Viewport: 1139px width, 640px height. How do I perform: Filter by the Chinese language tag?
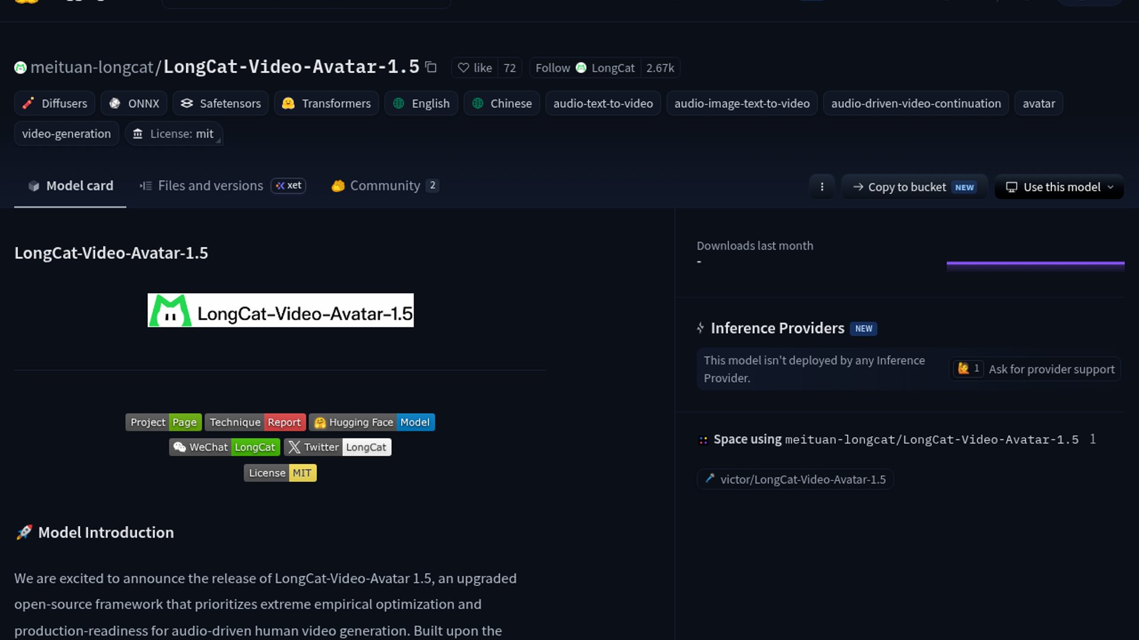(502, 104)
